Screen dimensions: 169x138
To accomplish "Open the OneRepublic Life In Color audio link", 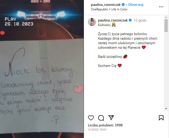I will click(x=109, y=9).
